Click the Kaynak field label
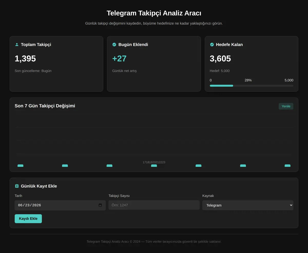 click(208, 196)
